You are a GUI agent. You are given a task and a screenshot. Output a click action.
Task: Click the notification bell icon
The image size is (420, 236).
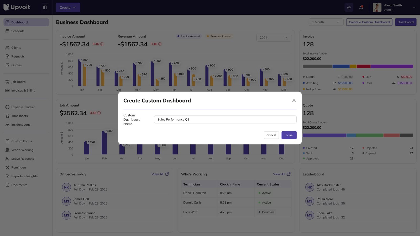coord(361,7)
